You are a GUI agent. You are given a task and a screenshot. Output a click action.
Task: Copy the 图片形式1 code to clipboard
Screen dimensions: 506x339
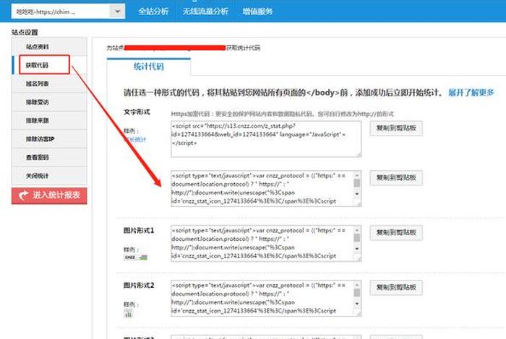pyautogui.click(x=396, y=232)
